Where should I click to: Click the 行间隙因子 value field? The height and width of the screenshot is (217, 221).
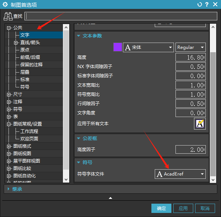tap(191, 104)
